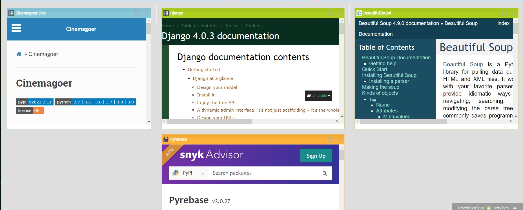
Task: Click 'Making the soup' contents link
Action: pyautogui.click(x=380, y=87)
